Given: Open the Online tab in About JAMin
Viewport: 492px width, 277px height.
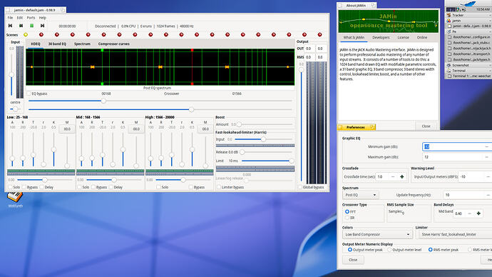Looking at the screenshot, I should (422, 37).
